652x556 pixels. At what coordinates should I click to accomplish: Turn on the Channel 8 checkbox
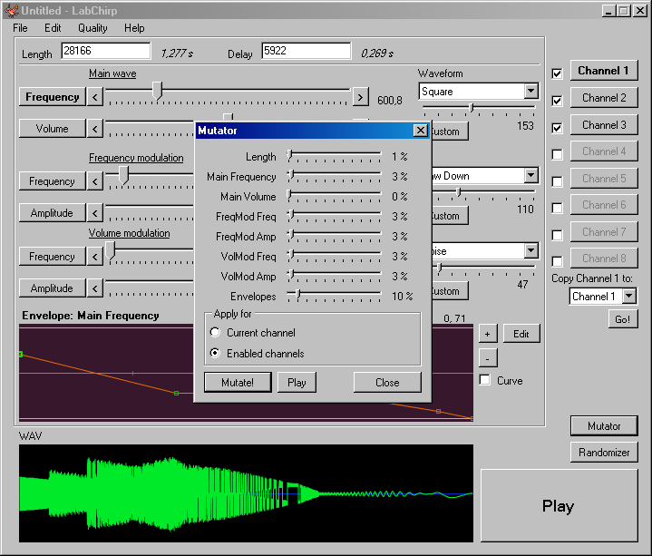click(557, 261)
